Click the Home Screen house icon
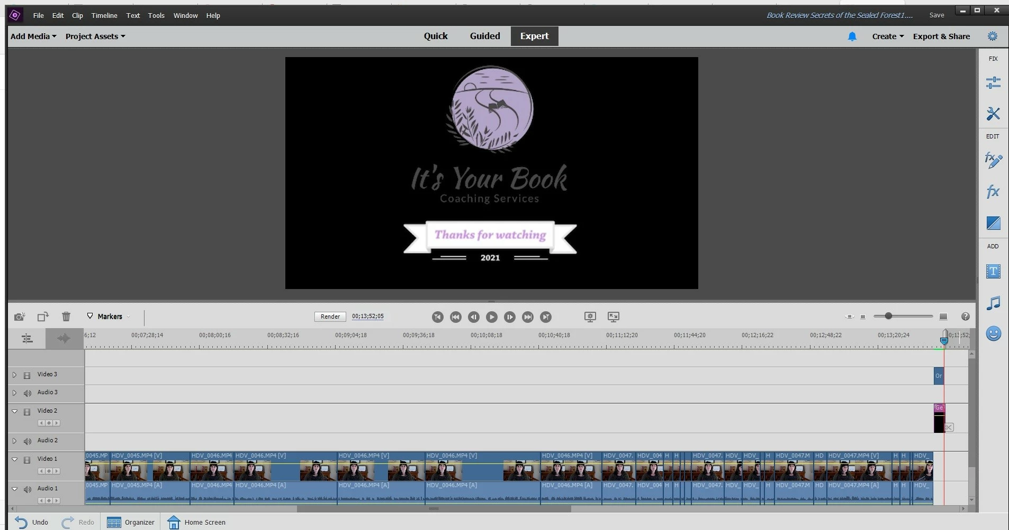Image resolution: width=1009 pixels, height=530 pixels. point(174,522)
